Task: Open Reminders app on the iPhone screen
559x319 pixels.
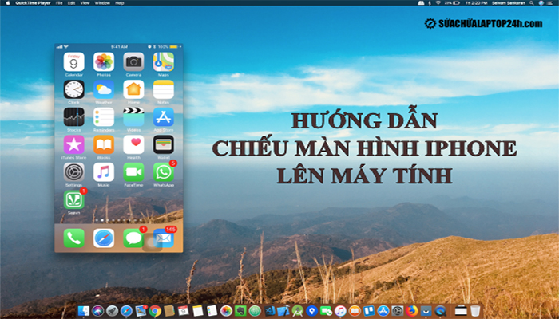Action: coord(104,116)
